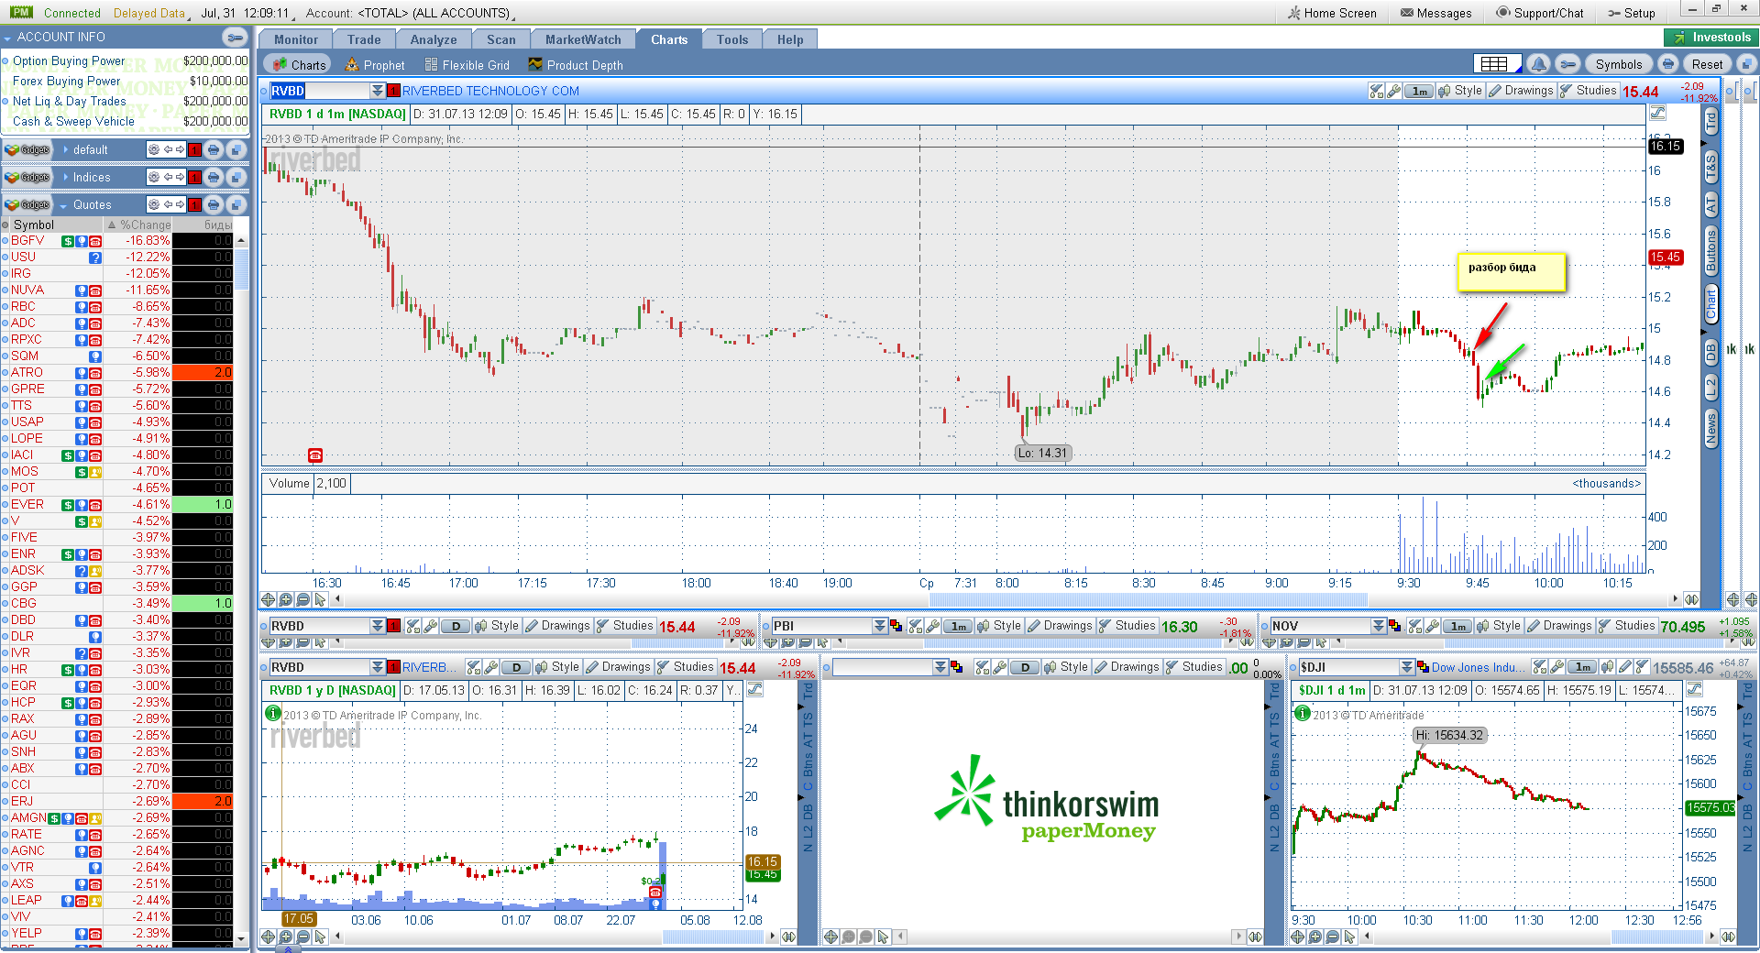
Task: Toggle the red color link on main RVBD symbol
Action: (393, 91)
